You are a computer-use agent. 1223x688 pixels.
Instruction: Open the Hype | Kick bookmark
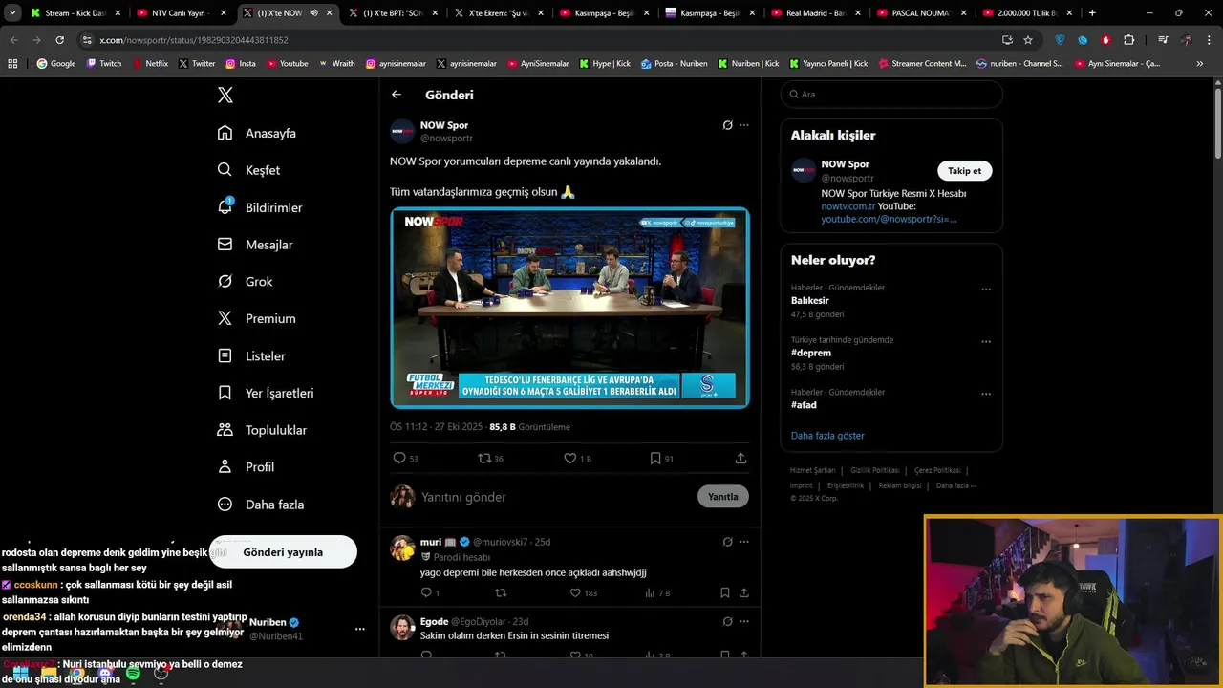[605, 64]
